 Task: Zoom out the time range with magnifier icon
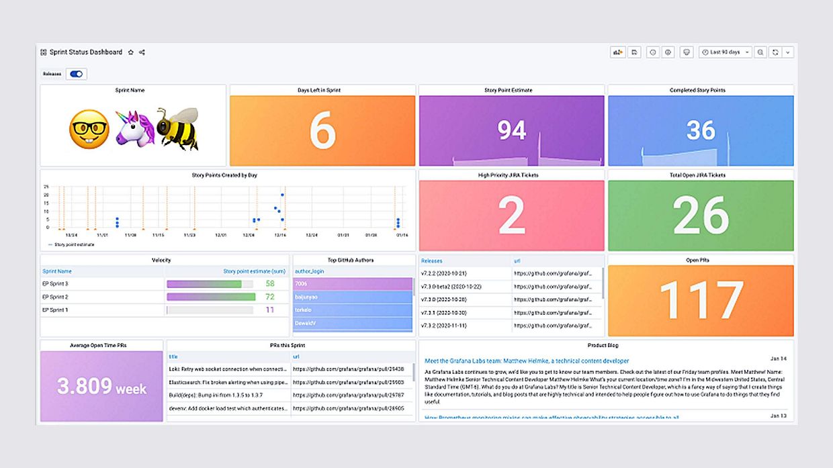pos(760,52)
